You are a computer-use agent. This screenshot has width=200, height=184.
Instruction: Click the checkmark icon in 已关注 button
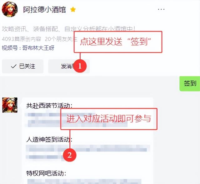[14, 66]
